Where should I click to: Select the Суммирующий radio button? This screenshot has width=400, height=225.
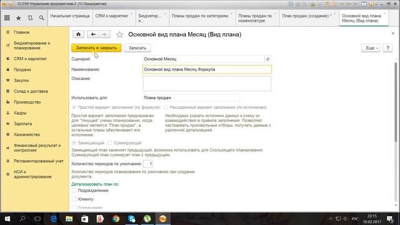coord(110,143)
